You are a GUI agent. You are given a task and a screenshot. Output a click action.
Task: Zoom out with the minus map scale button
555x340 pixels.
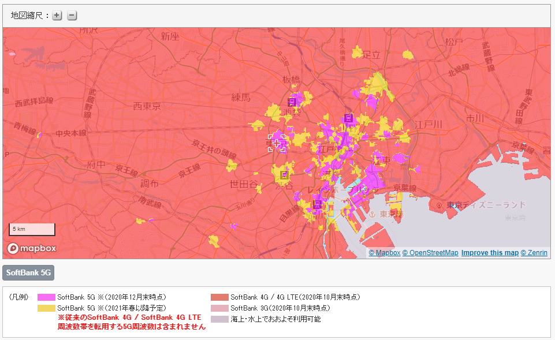tap(72, 16)
